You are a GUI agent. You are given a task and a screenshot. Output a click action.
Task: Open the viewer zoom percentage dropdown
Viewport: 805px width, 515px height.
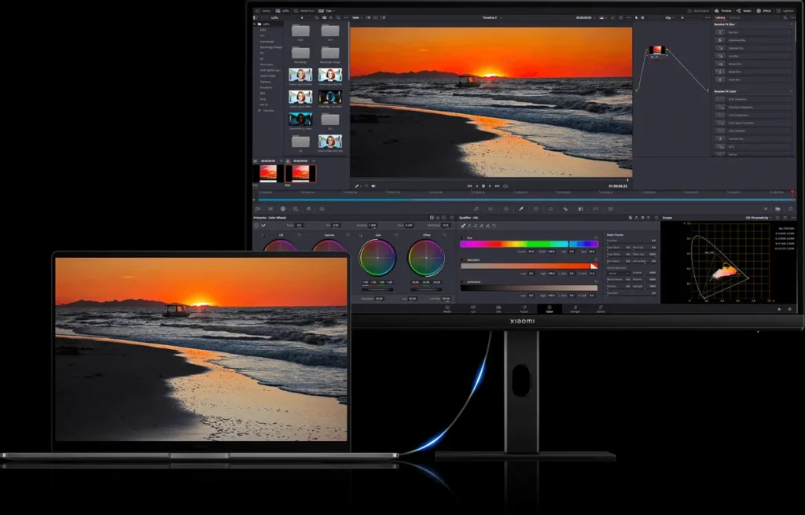click(x=358, y=17)
